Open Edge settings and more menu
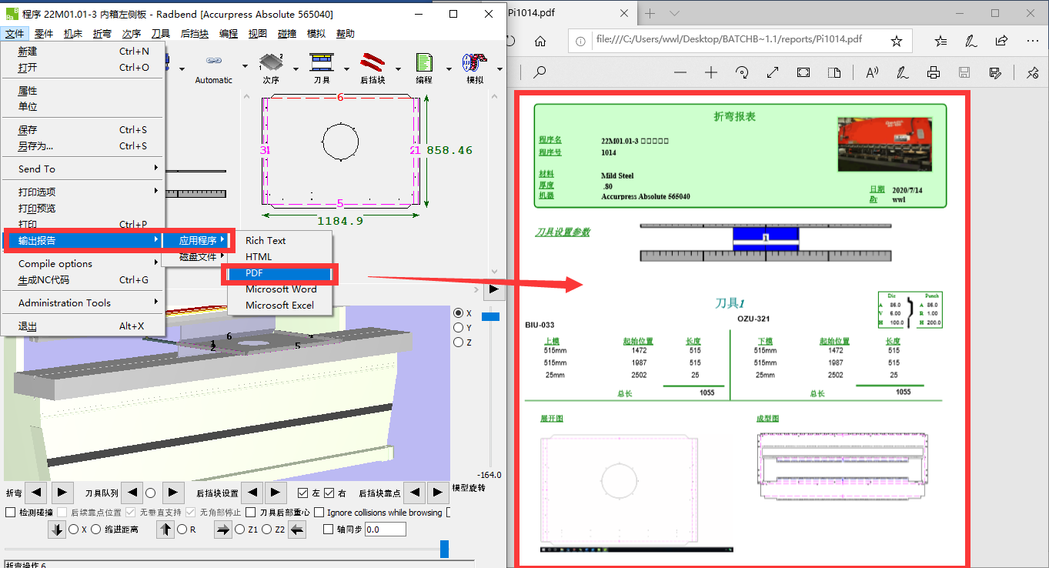Screen dimensions: 1049x568 1032,41
